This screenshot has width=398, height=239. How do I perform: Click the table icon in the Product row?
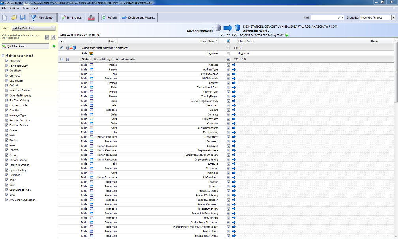(x=91, y=186)
